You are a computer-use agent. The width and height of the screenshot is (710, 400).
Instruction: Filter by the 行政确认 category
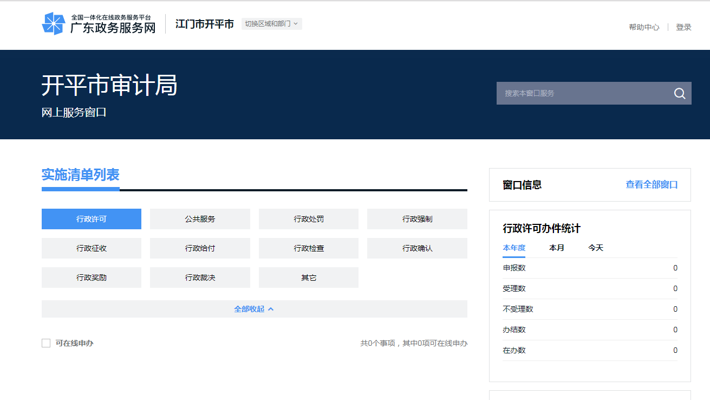(417, 248)
